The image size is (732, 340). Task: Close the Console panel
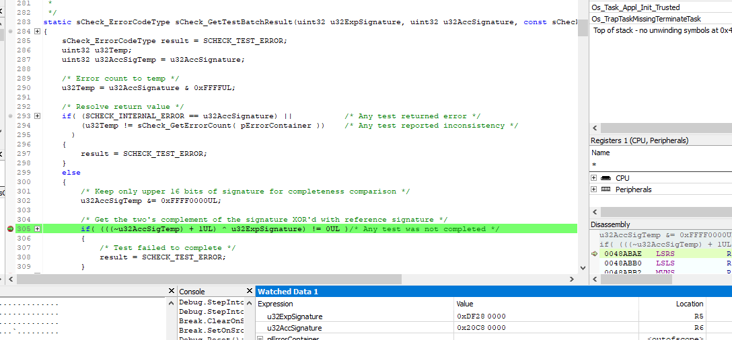(x=248, y=291)
